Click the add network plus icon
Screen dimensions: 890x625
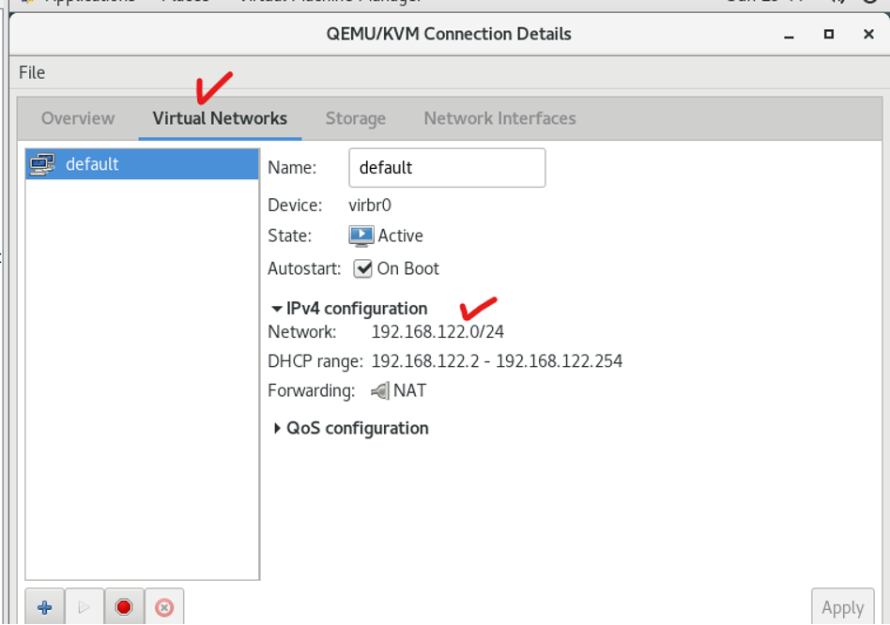click(x=45, y=607)
